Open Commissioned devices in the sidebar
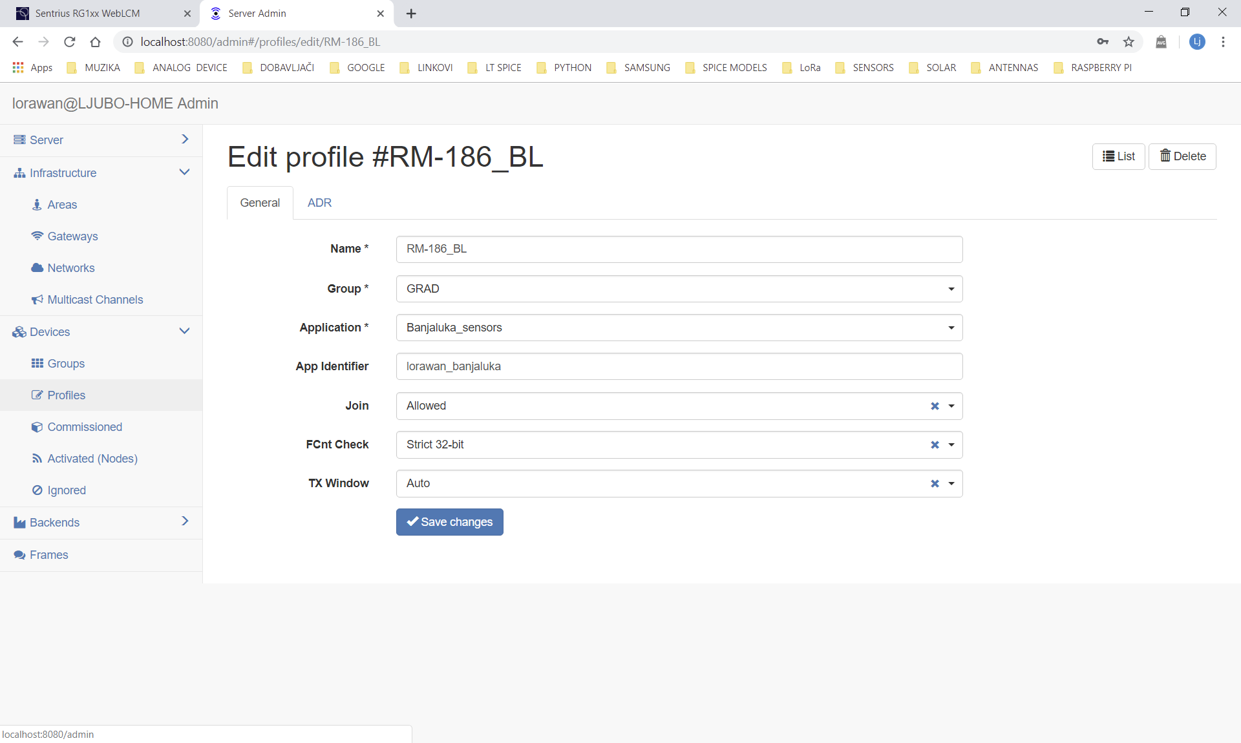Image resolution: width=1241 pixels, height=743 pixels. click(x=85, y=427)
